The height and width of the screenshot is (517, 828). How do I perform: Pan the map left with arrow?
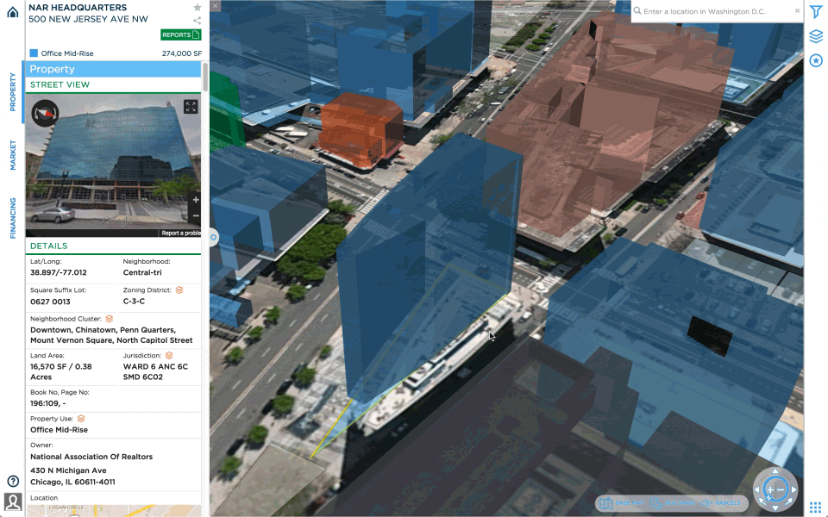757,489
